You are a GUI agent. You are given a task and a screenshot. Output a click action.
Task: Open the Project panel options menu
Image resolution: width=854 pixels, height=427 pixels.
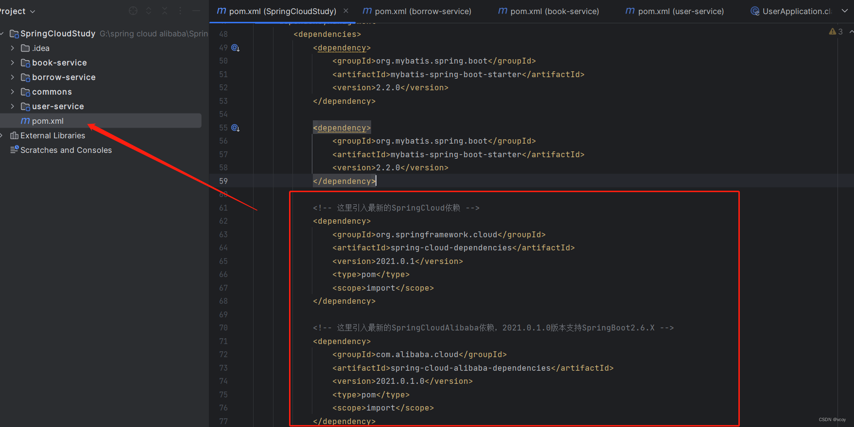point(180,11)
